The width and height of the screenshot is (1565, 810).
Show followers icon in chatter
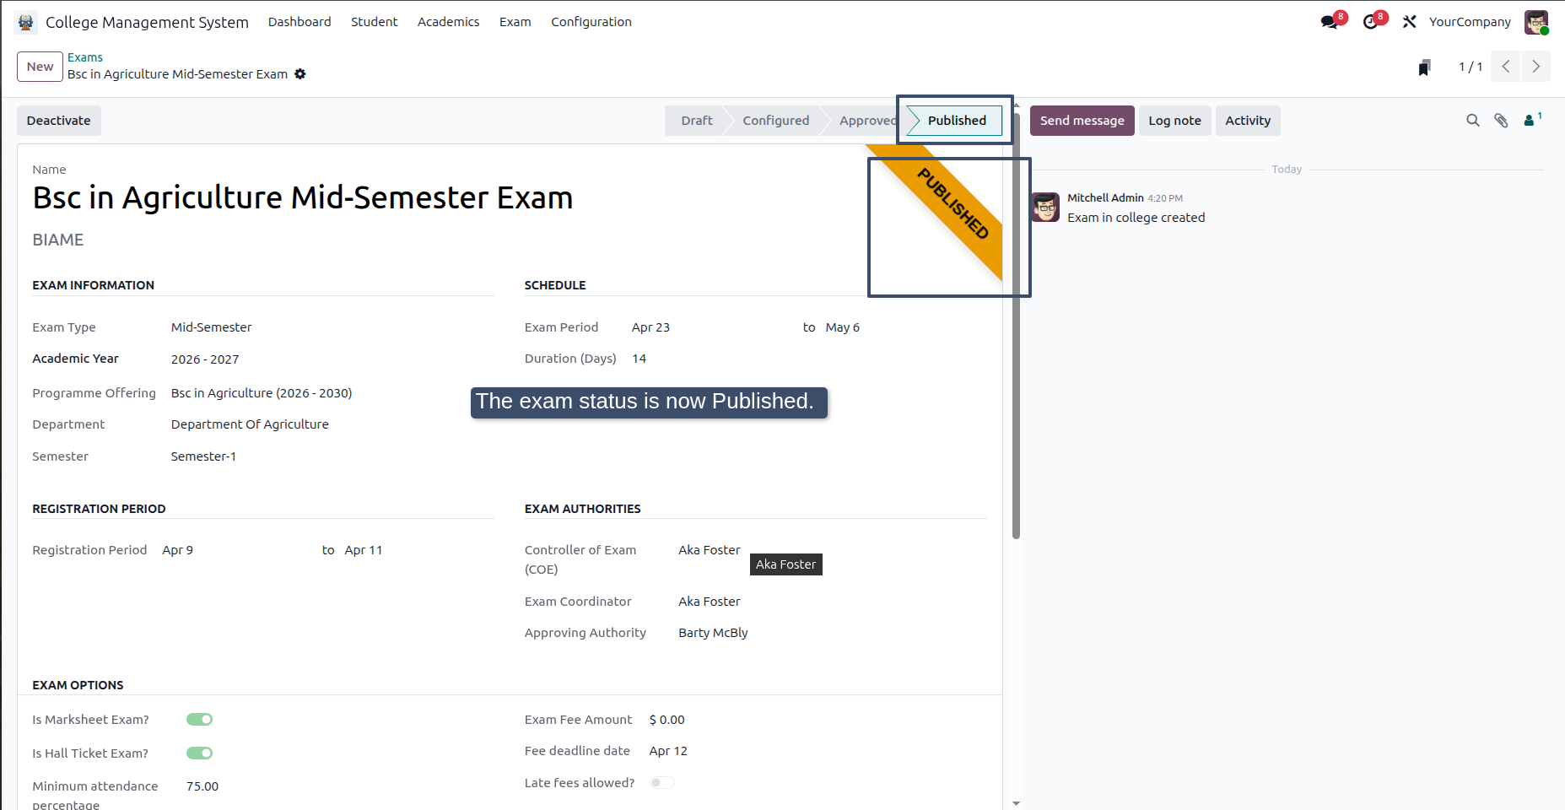1531,120
